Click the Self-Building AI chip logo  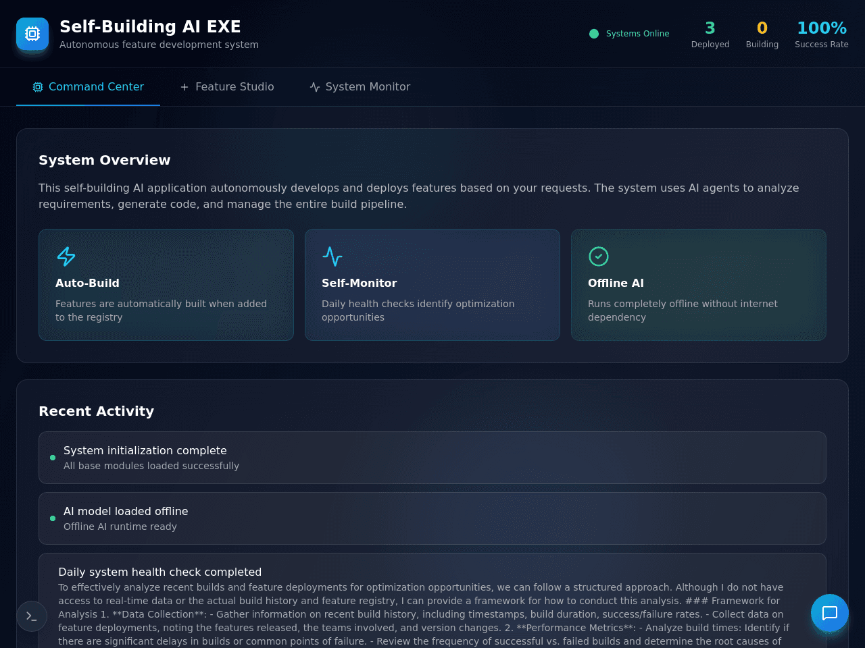coord(32,34)
